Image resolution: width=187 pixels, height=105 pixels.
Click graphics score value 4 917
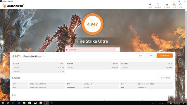tap(62, 64)
